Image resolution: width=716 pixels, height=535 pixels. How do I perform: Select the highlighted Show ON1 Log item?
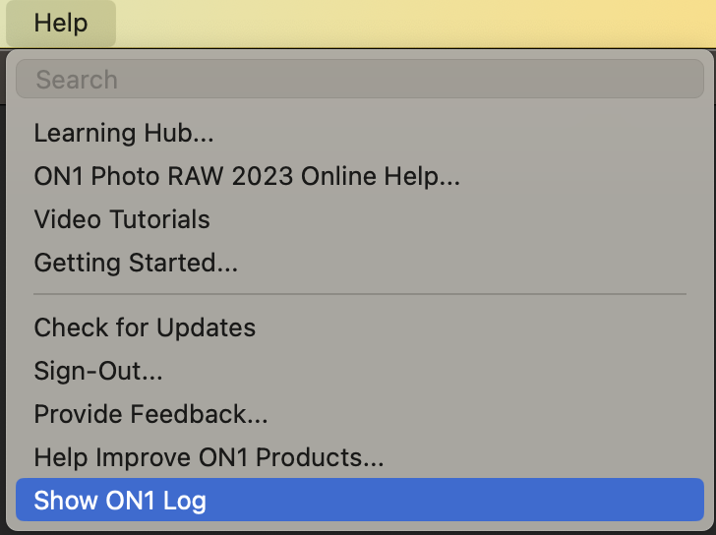coord(120,501)
